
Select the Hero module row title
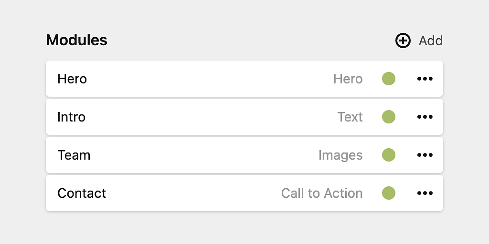tap(72, 79)
